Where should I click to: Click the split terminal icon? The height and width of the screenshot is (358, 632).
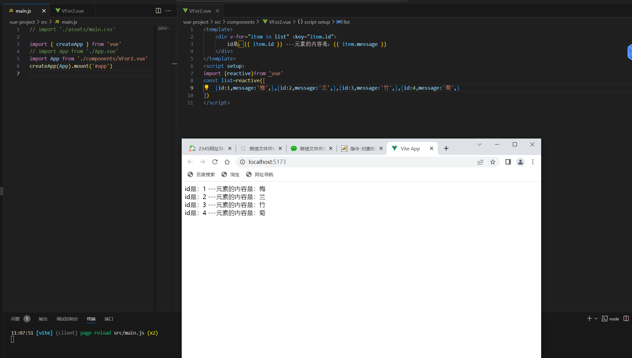(626, 319)
